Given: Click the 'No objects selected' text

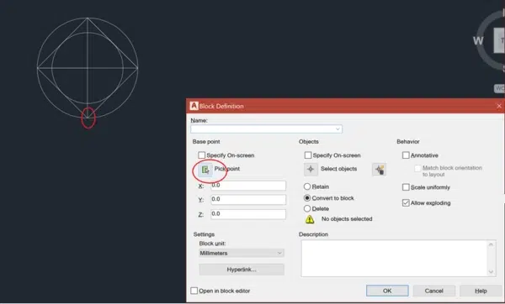Looking at the screenshot, I should tap(347, 219).
